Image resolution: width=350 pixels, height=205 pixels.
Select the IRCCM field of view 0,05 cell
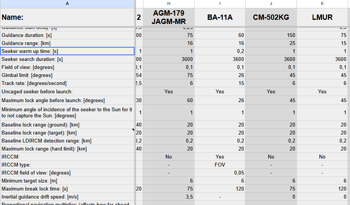point(220,173)
